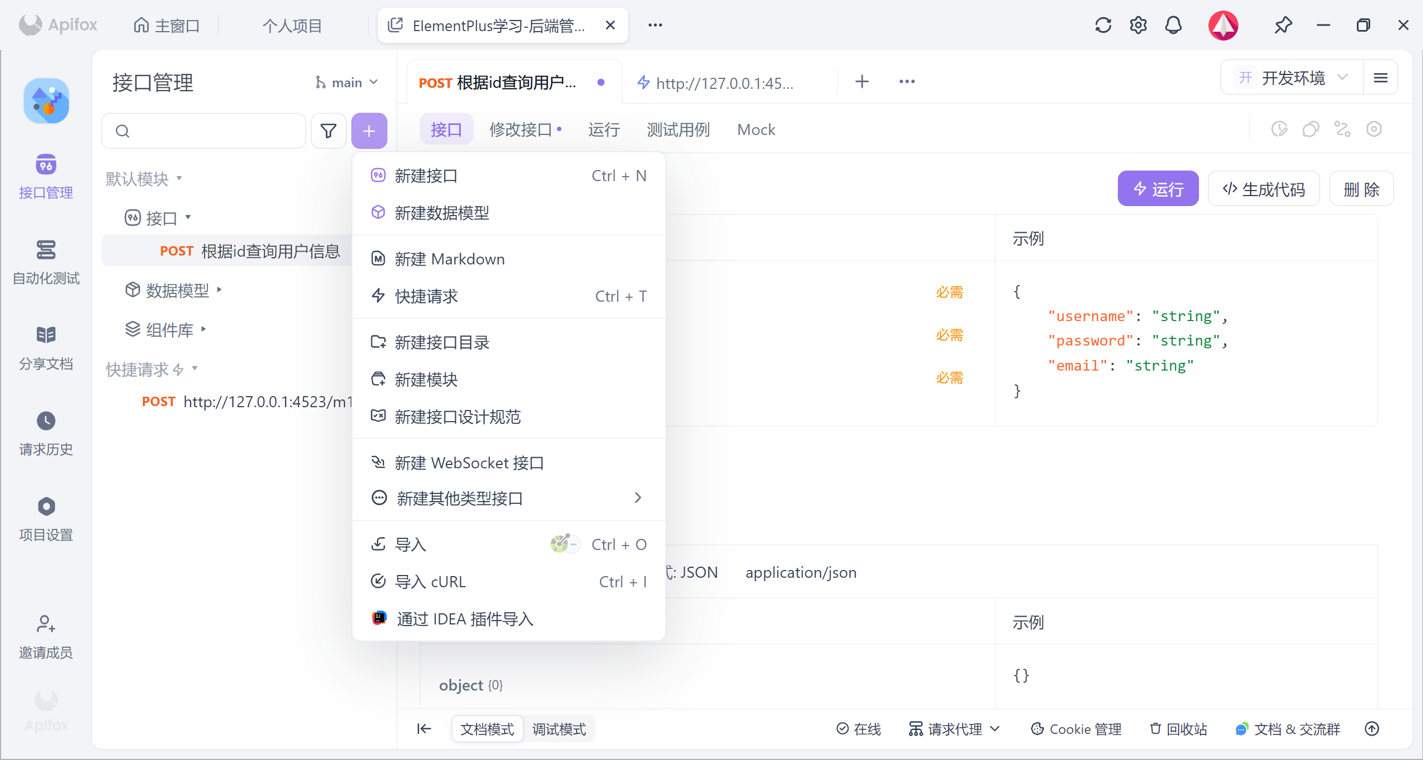Switch to 调试模式
1423x760 pixels.
pyautogui.click(x=559, y=729)
